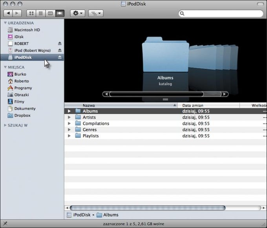Screen dimensions: 267x228
Task: Switch to icon view
Action: 31,13
